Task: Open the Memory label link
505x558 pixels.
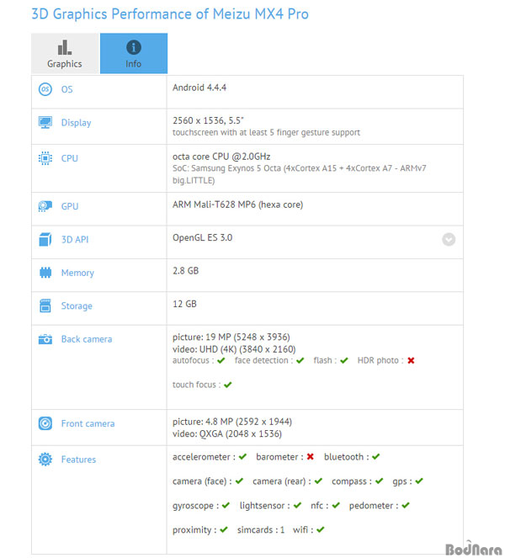Action: click(x=77, y=273)
